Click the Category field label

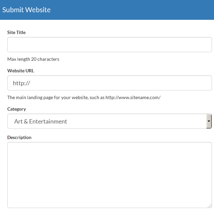point(17,109)
